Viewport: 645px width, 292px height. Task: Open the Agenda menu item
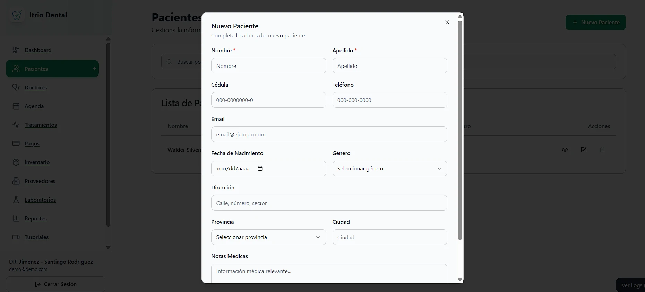34,106
